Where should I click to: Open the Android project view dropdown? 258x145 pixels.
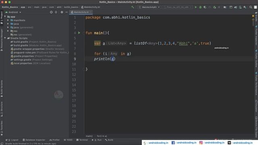13,12
